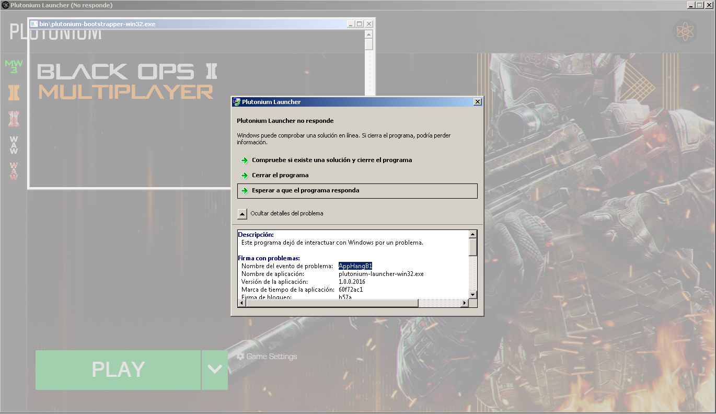Close the main Plutonium Launcher window

[710, 5]
